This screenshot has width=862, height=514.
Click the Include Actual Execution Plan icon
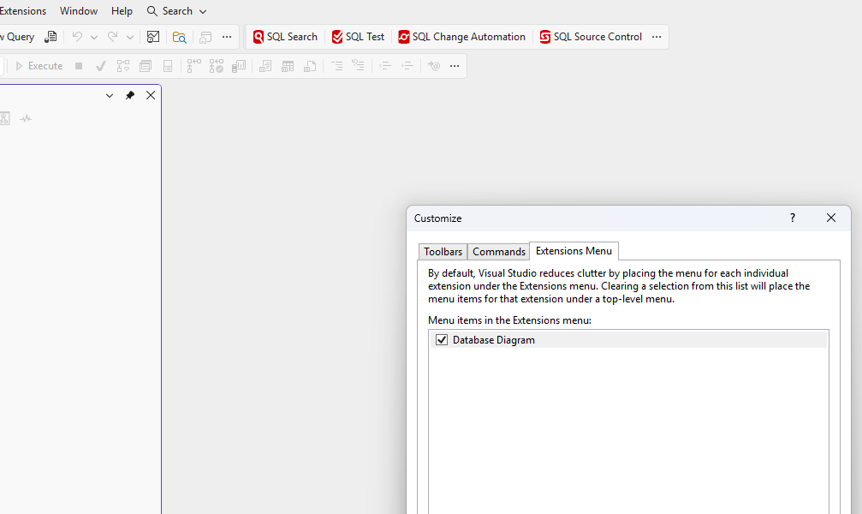[194, 66]
